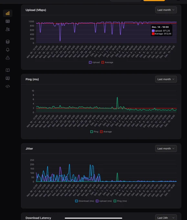
Task: Open the monitor icon in sidebar
Action: (x=8, y=78)
